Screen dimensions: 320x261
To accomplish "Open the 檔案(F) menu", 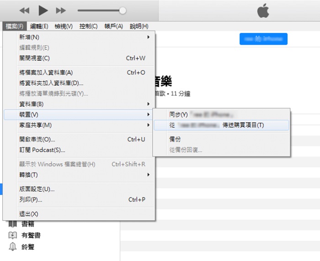I will (15, 26).
